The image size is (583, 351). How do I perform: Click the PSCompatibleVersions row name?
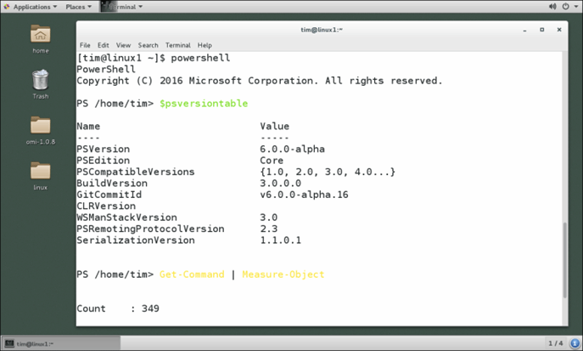(x=135, y=172)
